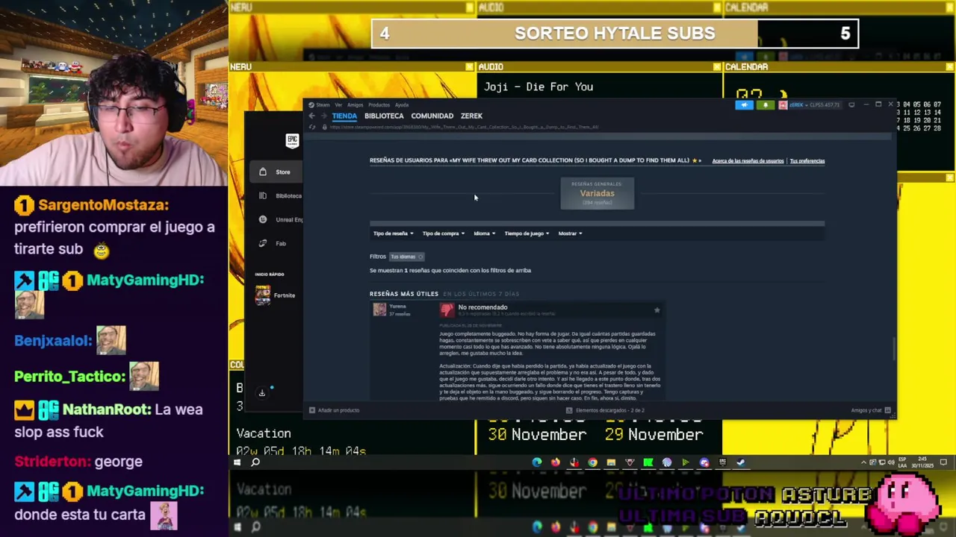Switch to TIENDA tab

(x=344, y=116)
